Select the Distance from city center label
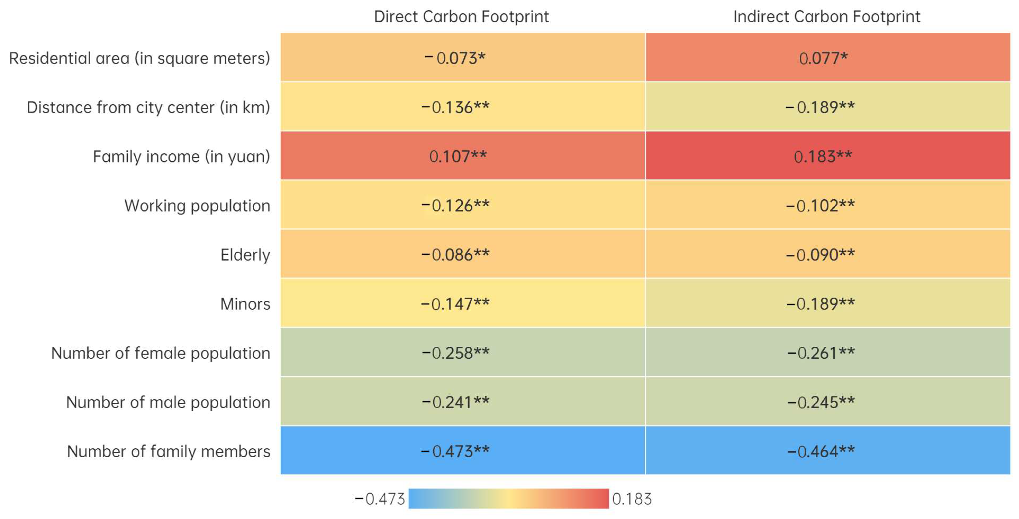Viewport: 1019px width, 519px height. click(x=148, y=107)
